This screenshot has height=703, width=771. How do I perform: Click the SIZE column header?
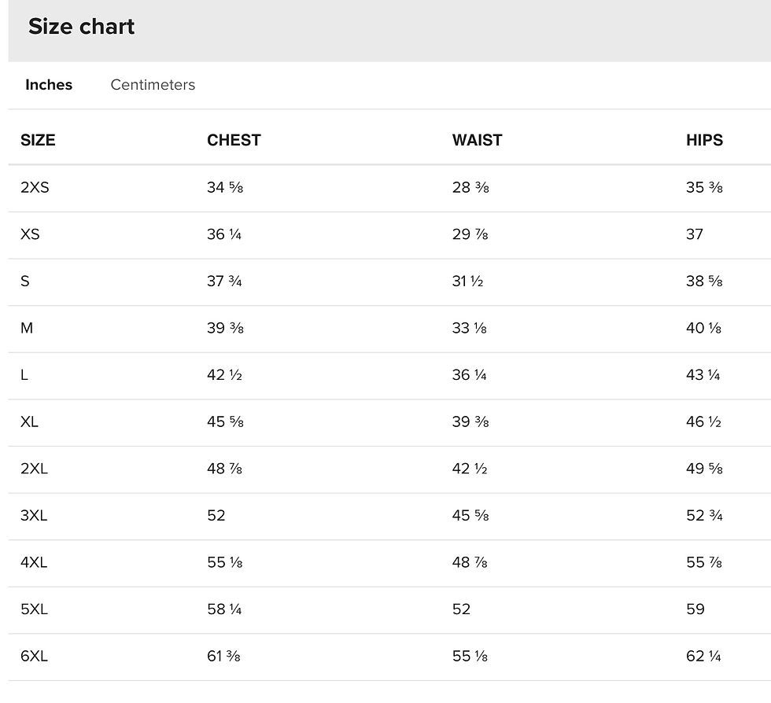pyautogui.click(x=38, y=140)
